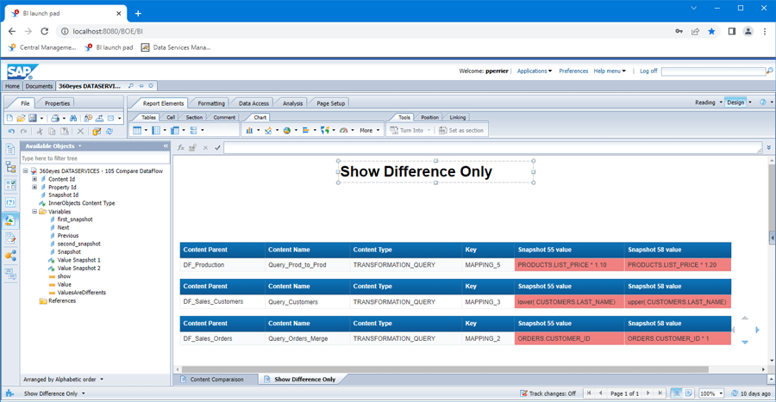Click Track changes Off in status bar
Image resolution: width=776 pixels, height=402 pixels.
click(x=548, y=393)
